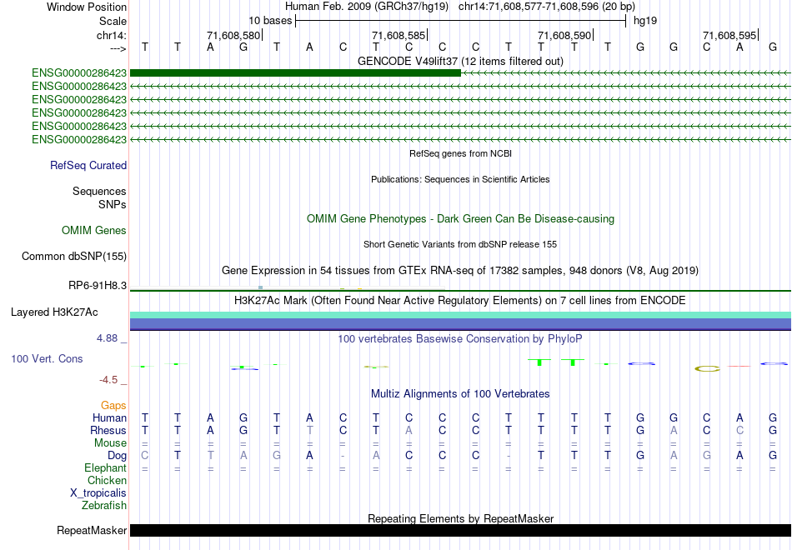Click the RepeatMasker track label
This screenshot has width=792, height=550.
tap(92, 530)
